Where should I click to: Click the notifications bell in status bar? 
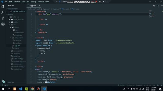pos(161,85)
